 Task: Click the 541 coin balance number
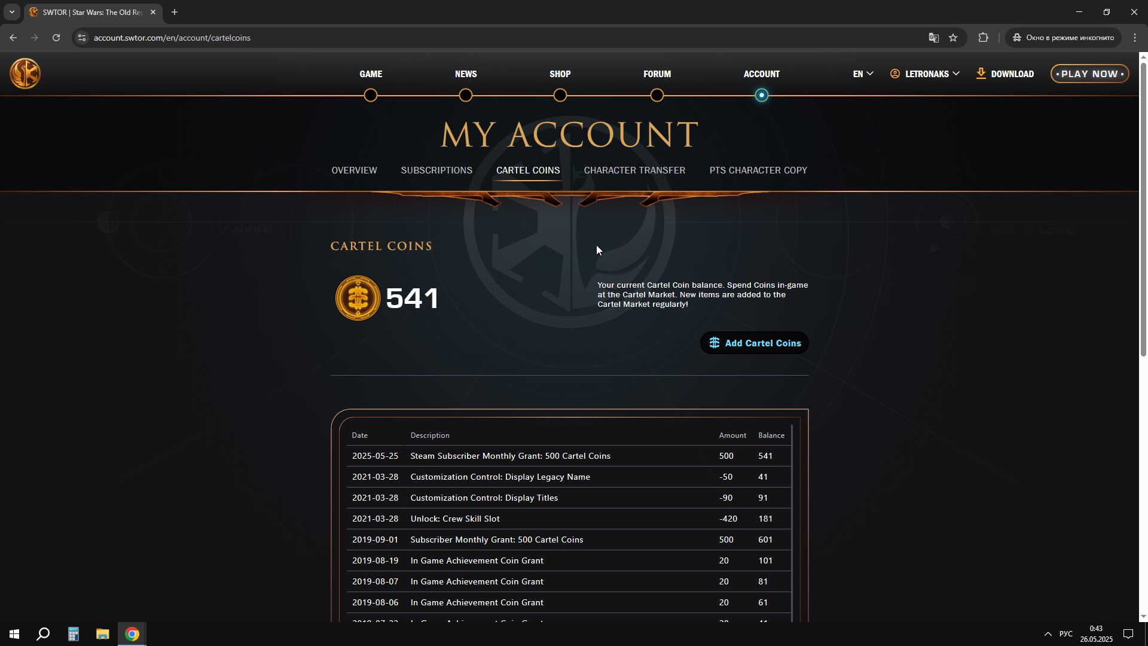412,298
